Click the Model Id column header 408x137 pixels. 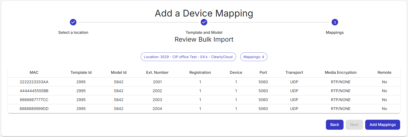119,72
